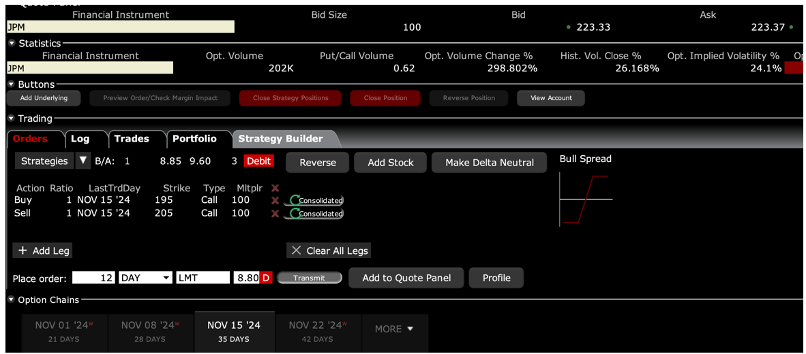The image size is (806, 354).
Task: Click Hist. Vol. Close value 26.168%
Action: coord(637,67)
